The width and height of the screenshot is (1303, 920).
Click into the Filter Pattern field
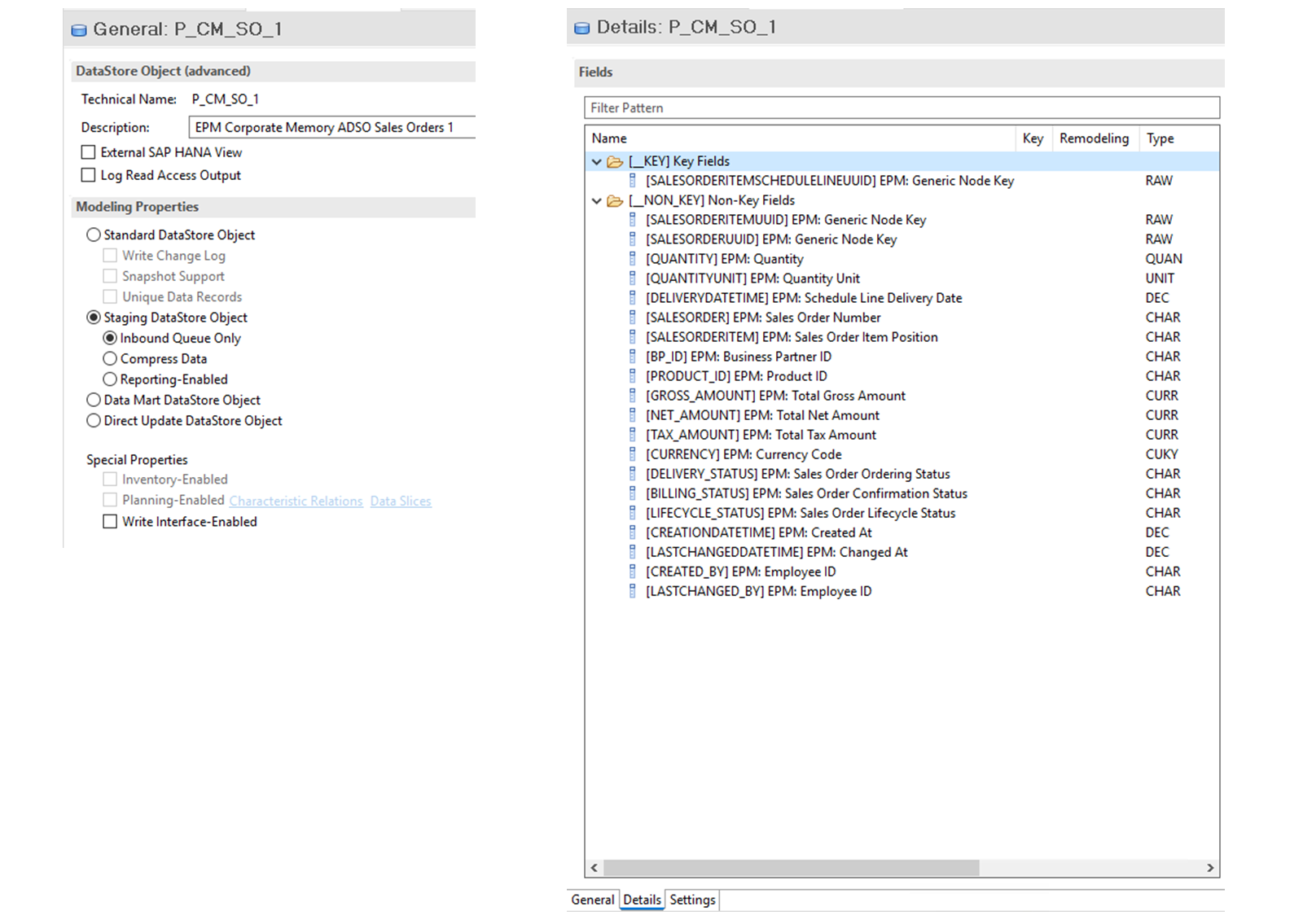902,107
